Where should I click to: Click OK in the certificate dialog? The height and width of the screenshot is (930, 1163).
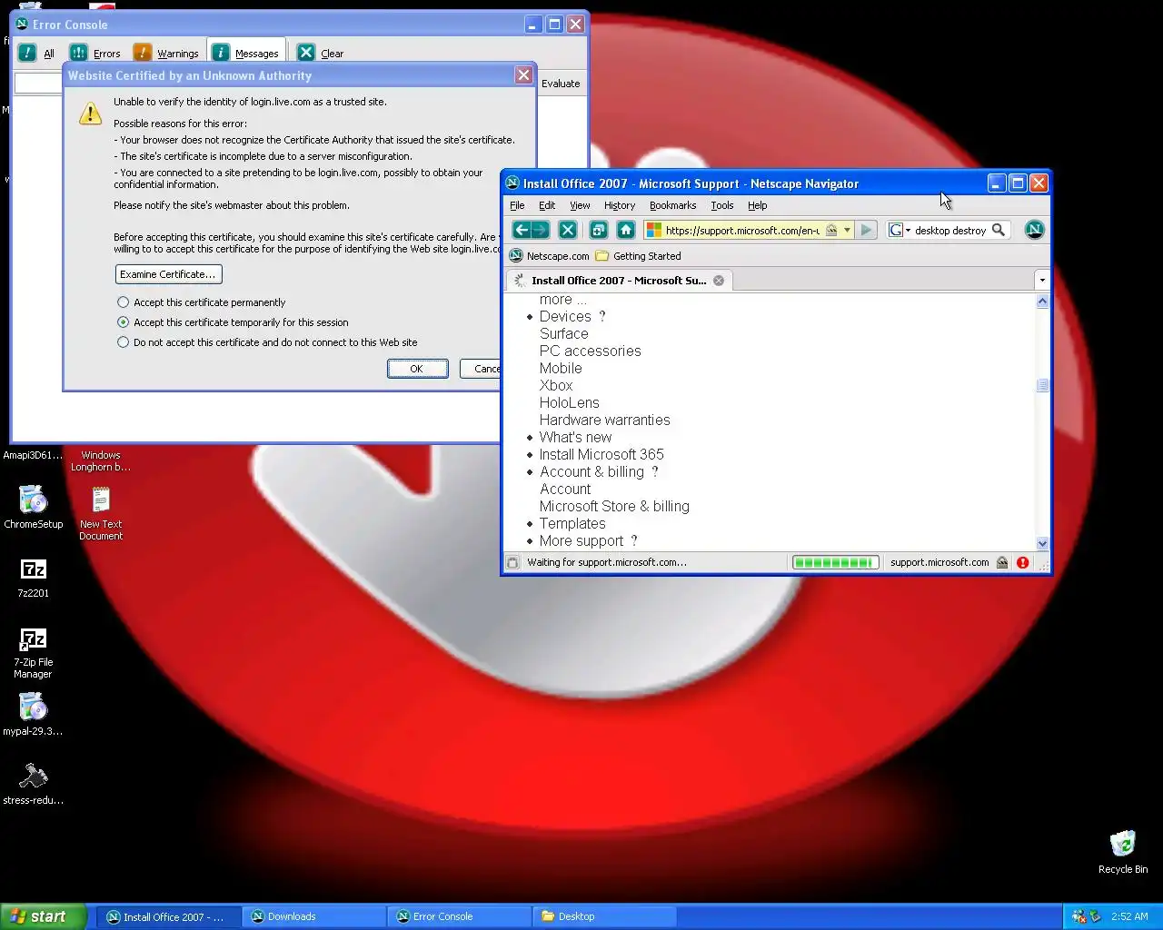416,369
